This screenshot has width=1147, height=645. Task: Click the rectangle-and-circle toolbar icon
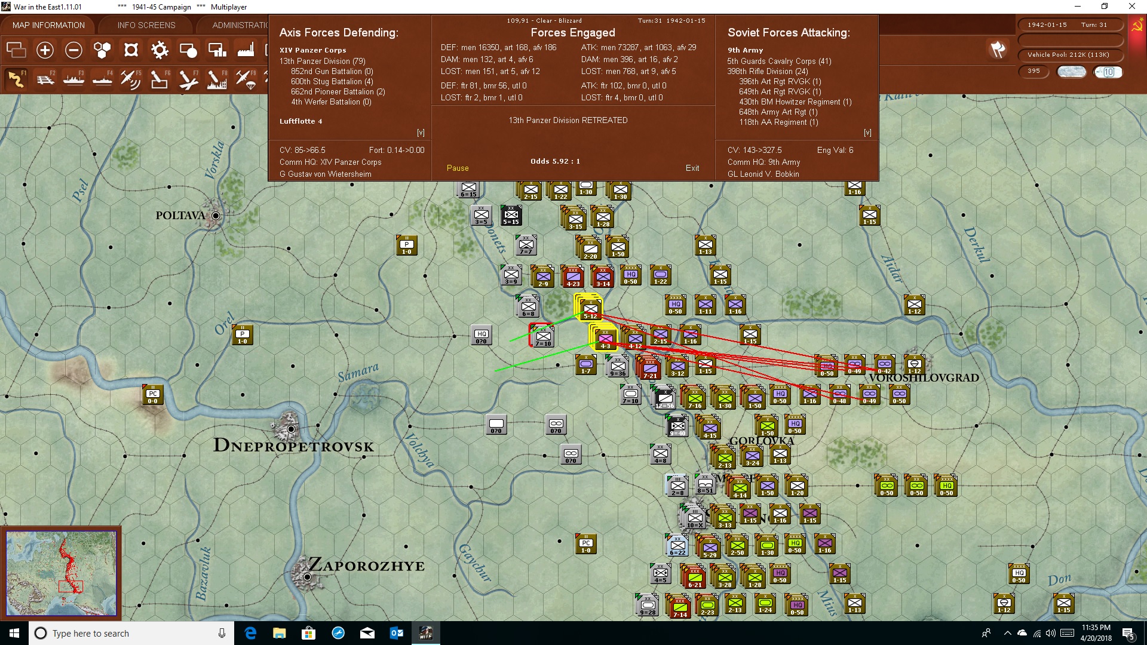click(188, 50)
